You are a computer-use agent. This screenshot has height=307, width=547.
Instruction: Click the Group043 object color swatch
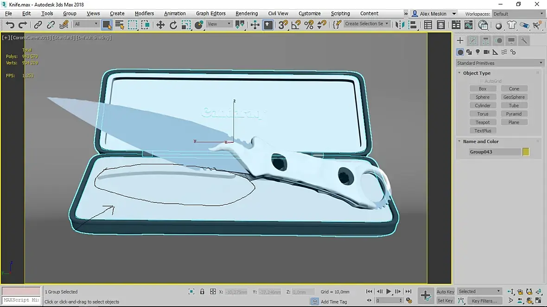[x=526, y=152]
